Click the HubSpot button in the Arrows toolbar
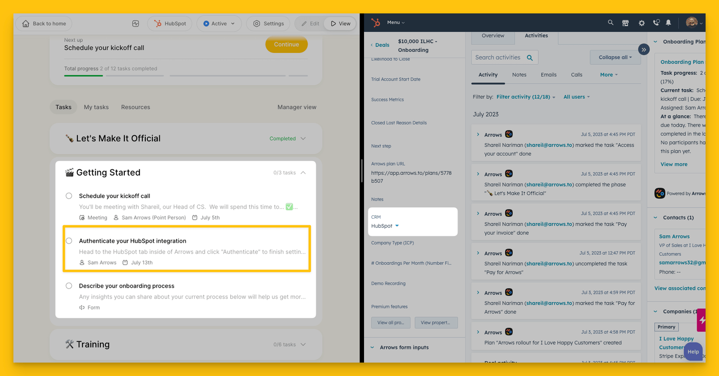Screen dimensions: 719x376 pos(170,23)
